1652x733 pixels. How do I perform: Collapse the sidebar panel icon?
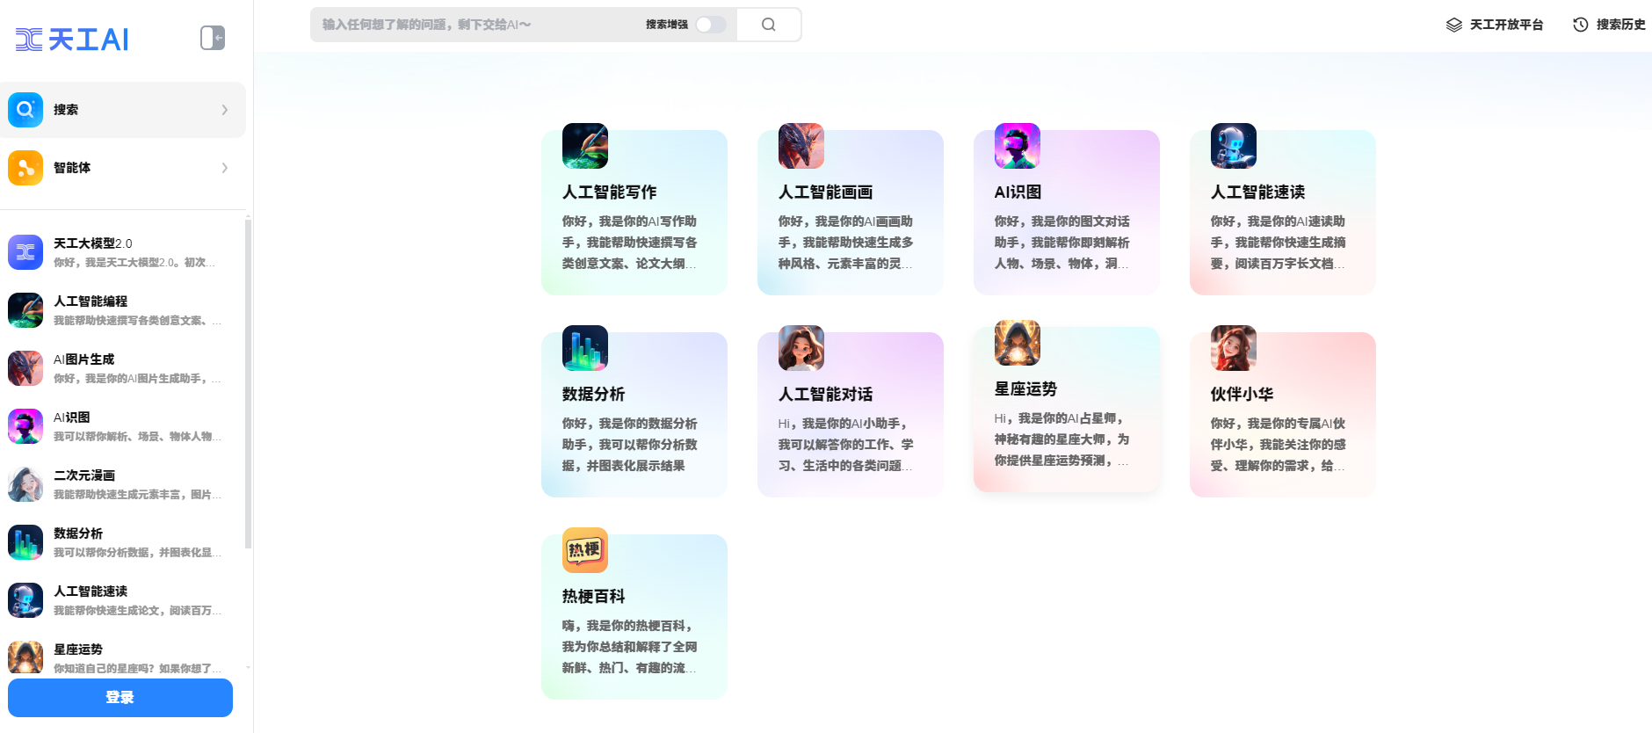tap(213, 38)
